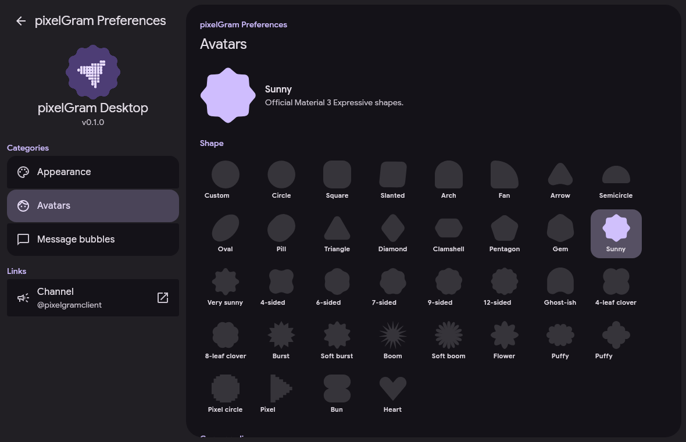Click the external-link icon on Channel row
This screenshot has height=442, width=686.
[x=163, y=298]
